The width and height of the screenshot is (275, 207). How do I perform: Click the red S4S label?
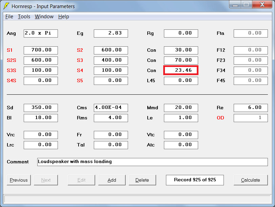[x=12, y=81]
